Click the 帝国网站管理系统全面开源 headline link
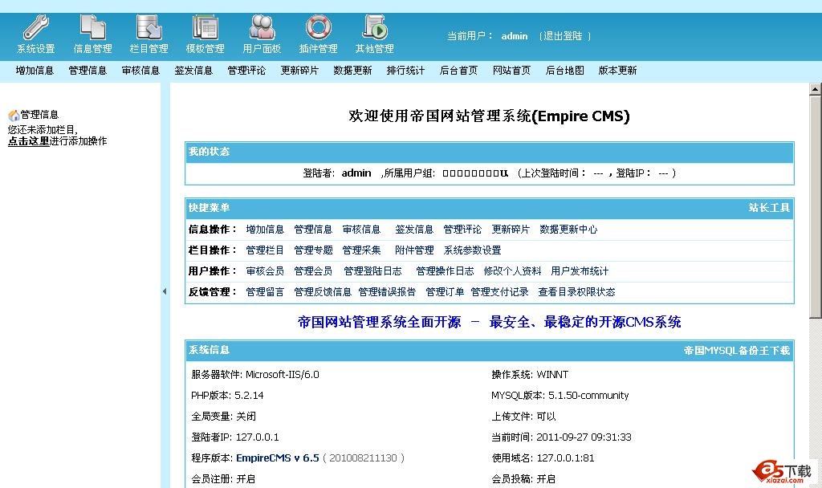Image resolution: width=822 pixels, height=488 pixels. coord(489,322)
